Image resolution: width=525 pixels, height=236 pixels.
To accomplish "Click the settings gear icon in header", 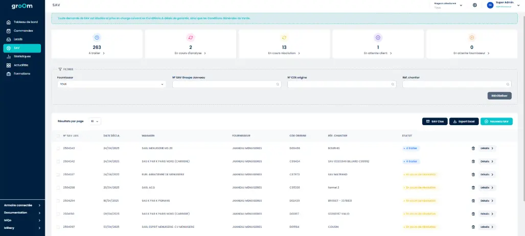I will tap(475, 5).
